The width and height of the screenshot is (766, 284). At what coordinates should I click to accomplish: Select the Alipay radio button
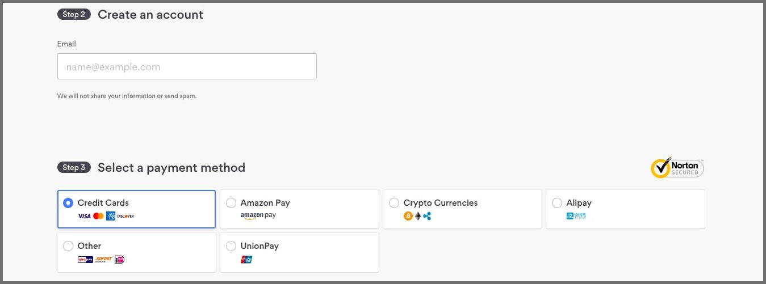[557, 203]
